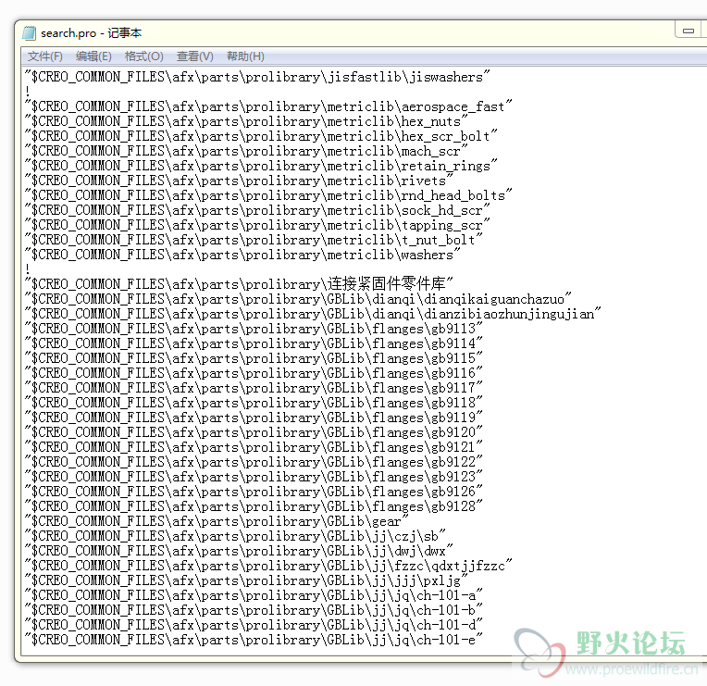Open the 帮助(H) menu
707x686 pixels.
[x=245, y=56]
